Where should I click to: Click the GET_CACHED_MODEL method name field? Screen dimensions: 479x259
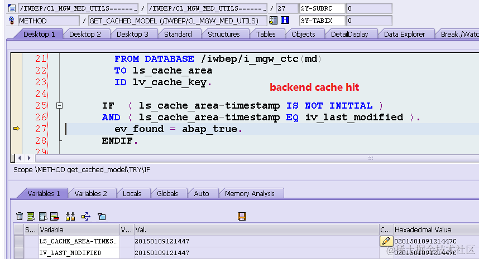(x=178, y=21)
